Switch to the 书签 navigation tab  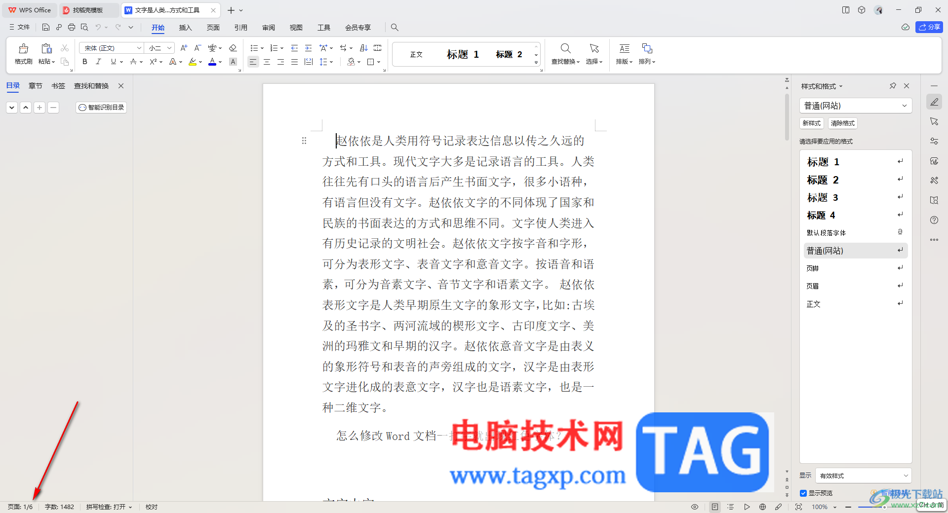(58, 86)
